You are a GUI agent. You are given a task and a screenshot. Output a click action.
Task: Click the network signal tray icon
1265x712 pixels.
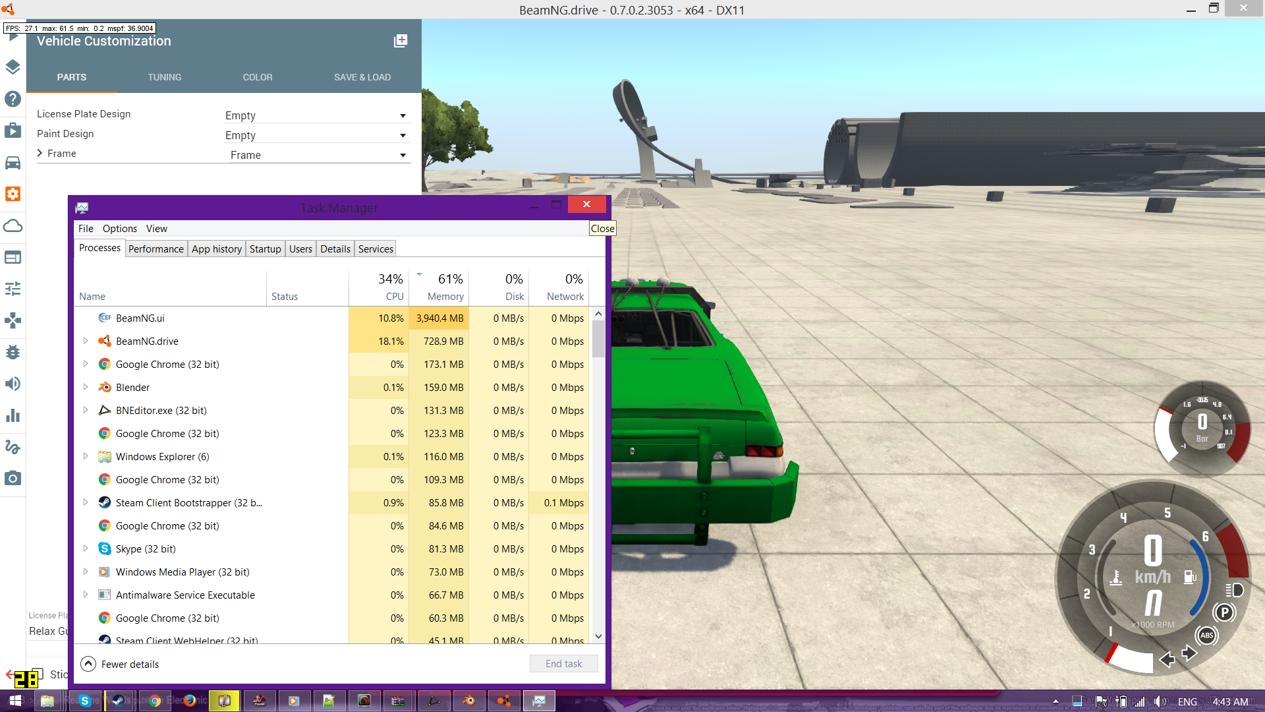pyautogui.click(x=1140, y=701)
